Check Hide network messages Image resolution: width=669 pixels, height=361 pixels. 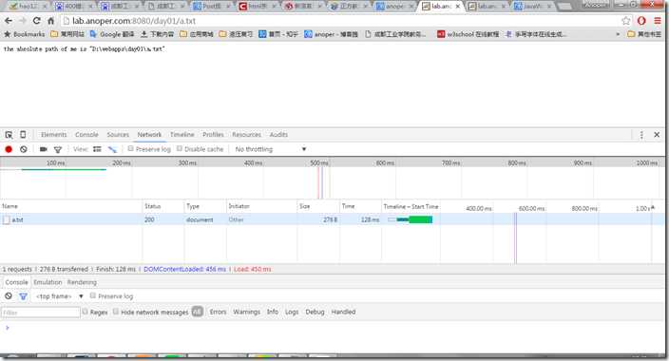pos(116,312)
